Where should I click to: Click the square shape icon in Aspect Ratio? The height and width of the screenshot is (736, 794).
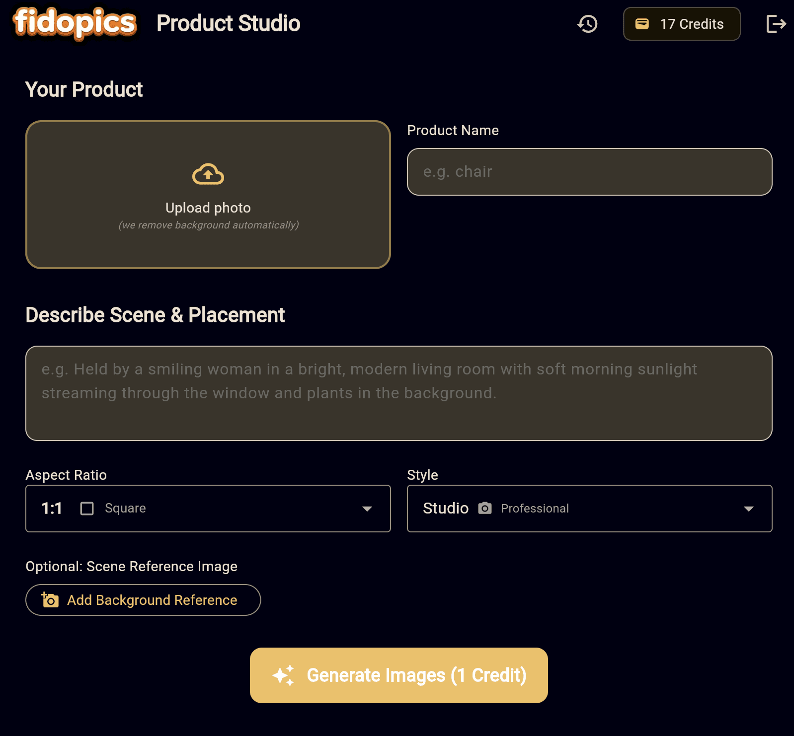(x=87, y=509)
